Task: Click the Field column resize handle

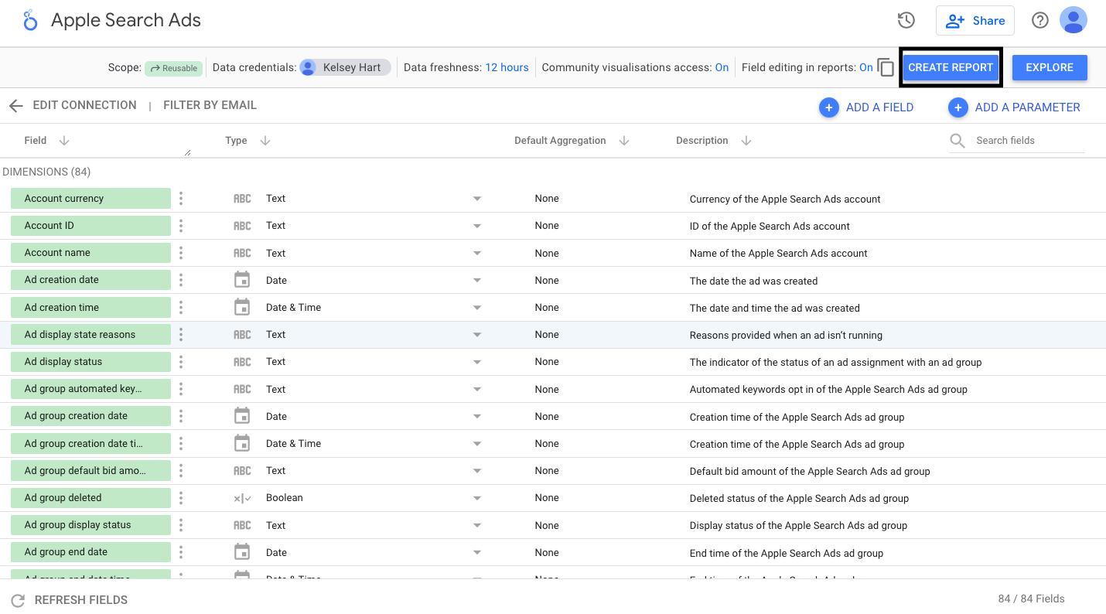Action: 187,153
